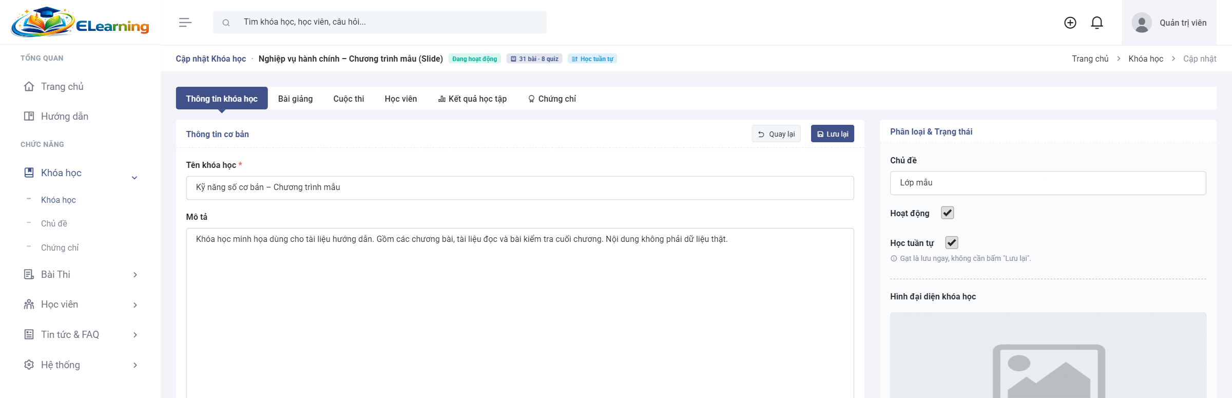The height and width of the screenshot is (398, 1232).
Task: Switch to the Cuộc thi tab
Action: (x=349, y=99)
